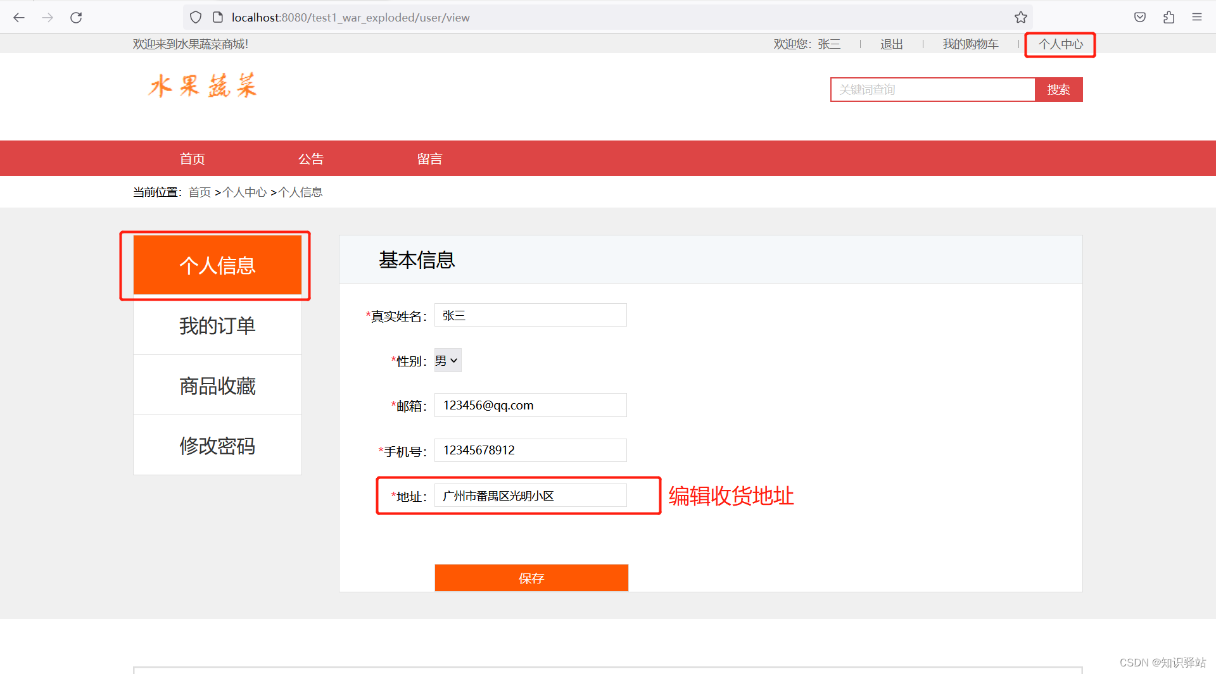
Task: Open 个人中心 in top bar
Action: coord(1061,44)
